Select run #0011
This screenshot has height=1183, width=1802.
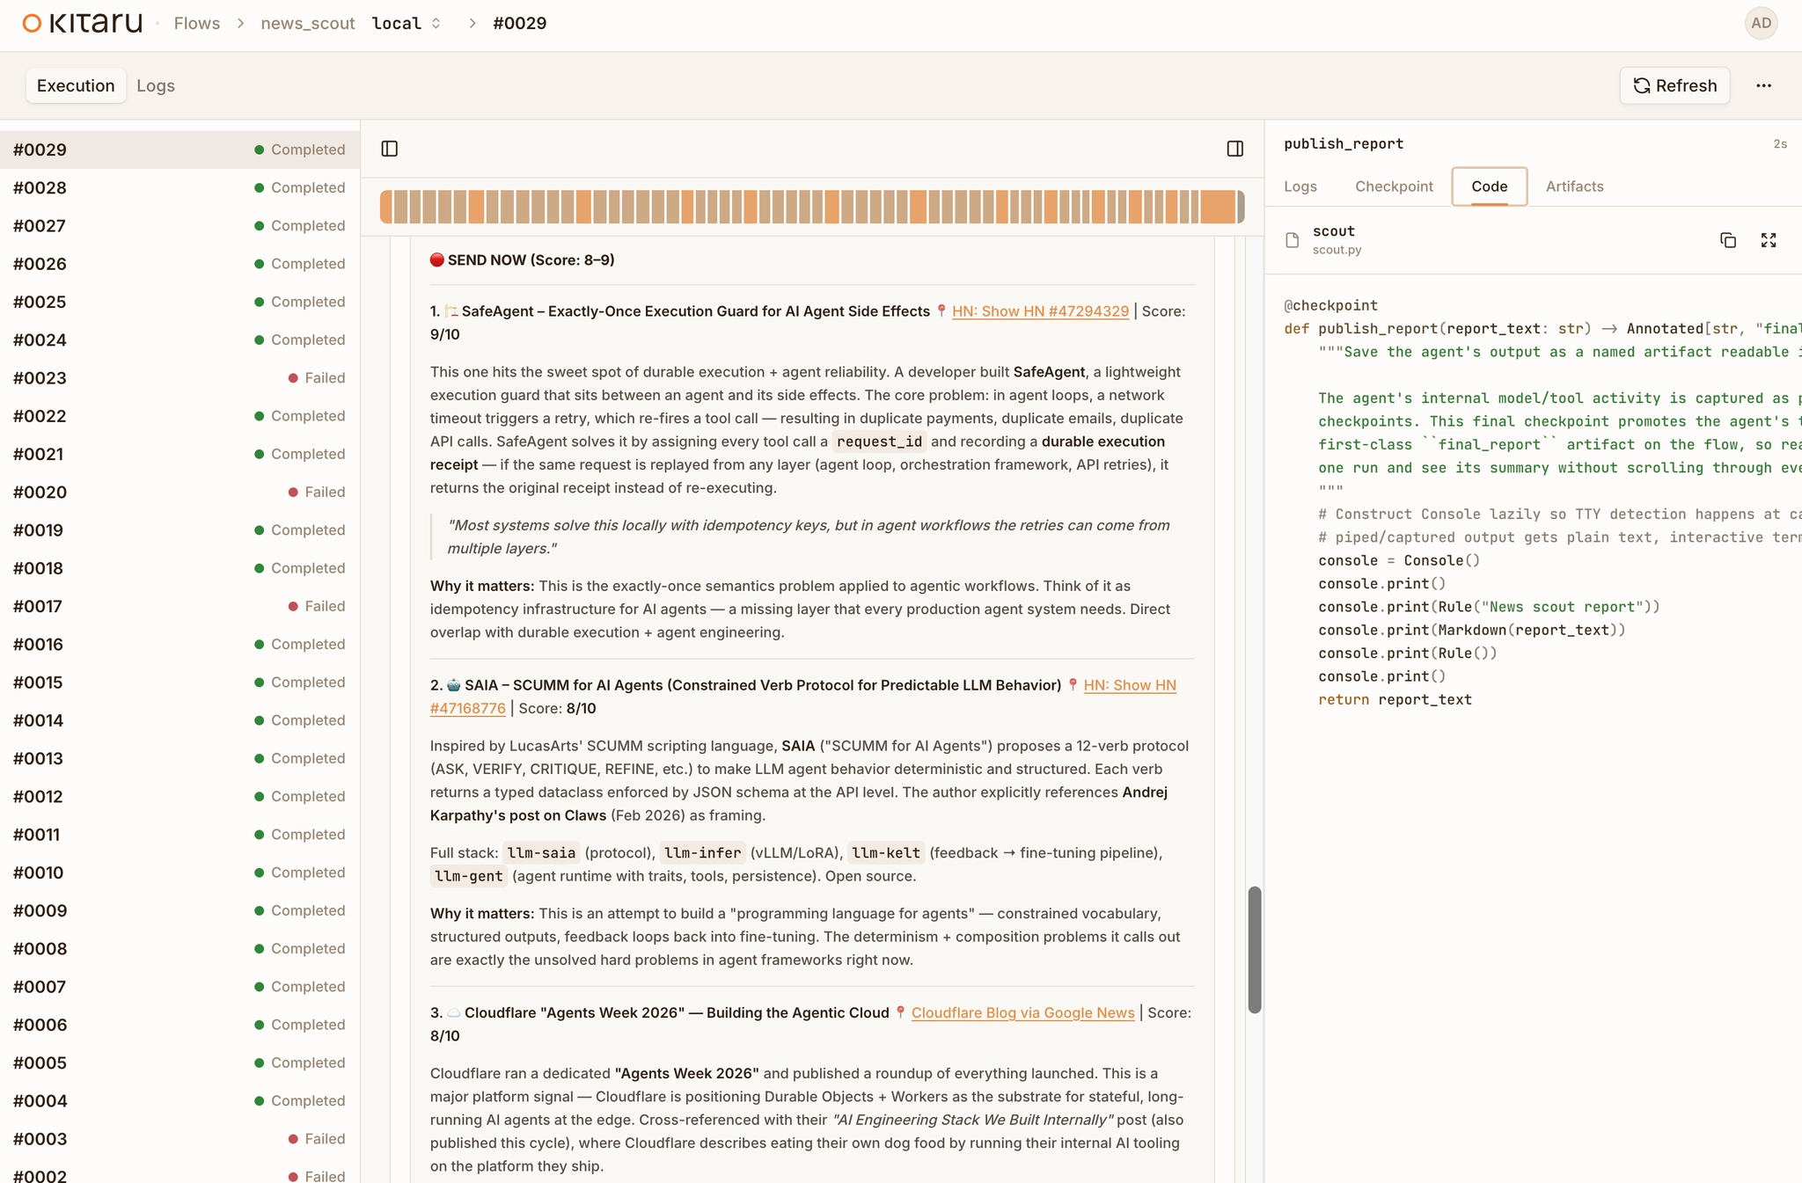[x=179, y=835]
